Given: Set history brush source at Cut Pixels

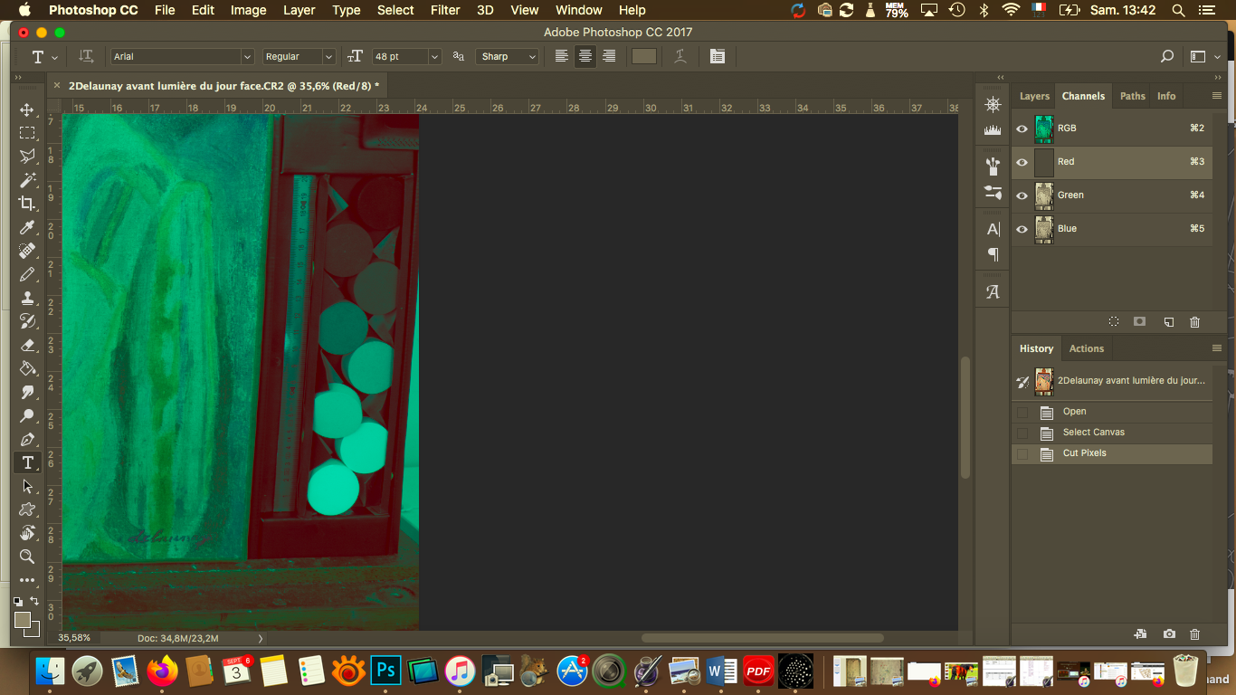Looking at the screenshot, I should click(x=1022, y=453).
